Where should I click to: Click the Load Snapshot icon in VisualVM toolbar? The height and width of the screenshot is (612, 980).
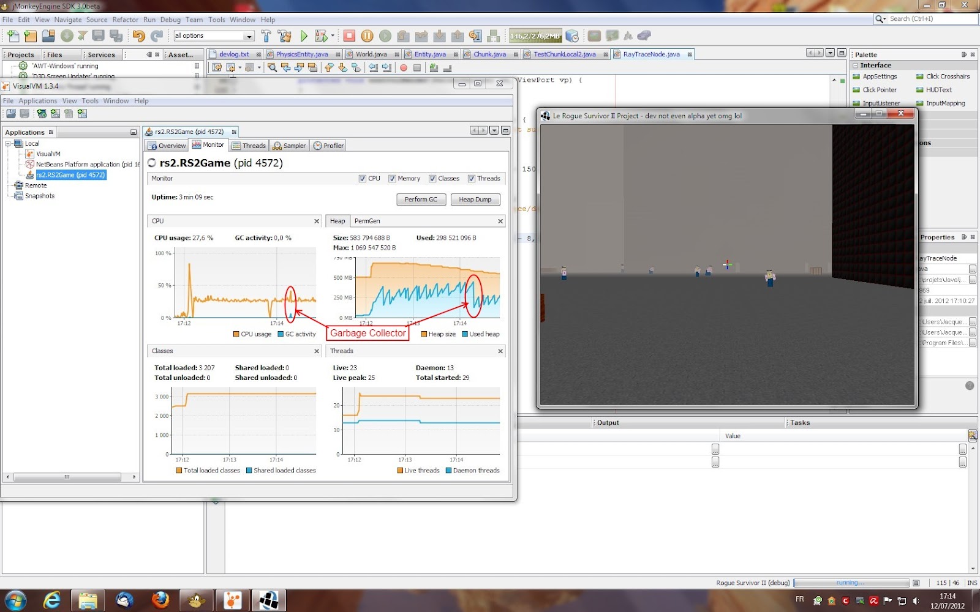(11, 113)
